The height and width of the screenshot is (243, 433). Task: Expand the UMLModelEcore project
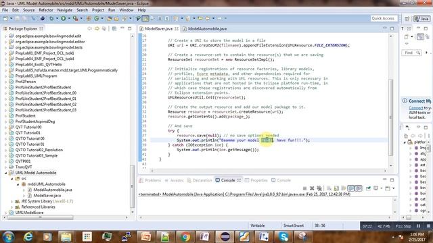point(5,213)
